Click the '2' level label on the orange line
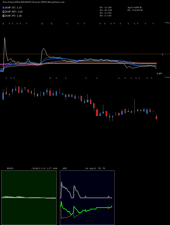Image resolution: width=170 pixels, height=225 pixels. [x=162, y=55]
